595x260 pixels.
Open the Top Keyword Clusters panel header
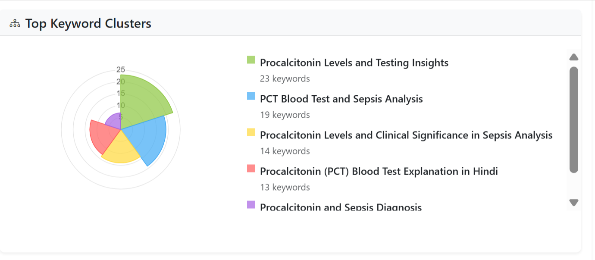[88, 23]
